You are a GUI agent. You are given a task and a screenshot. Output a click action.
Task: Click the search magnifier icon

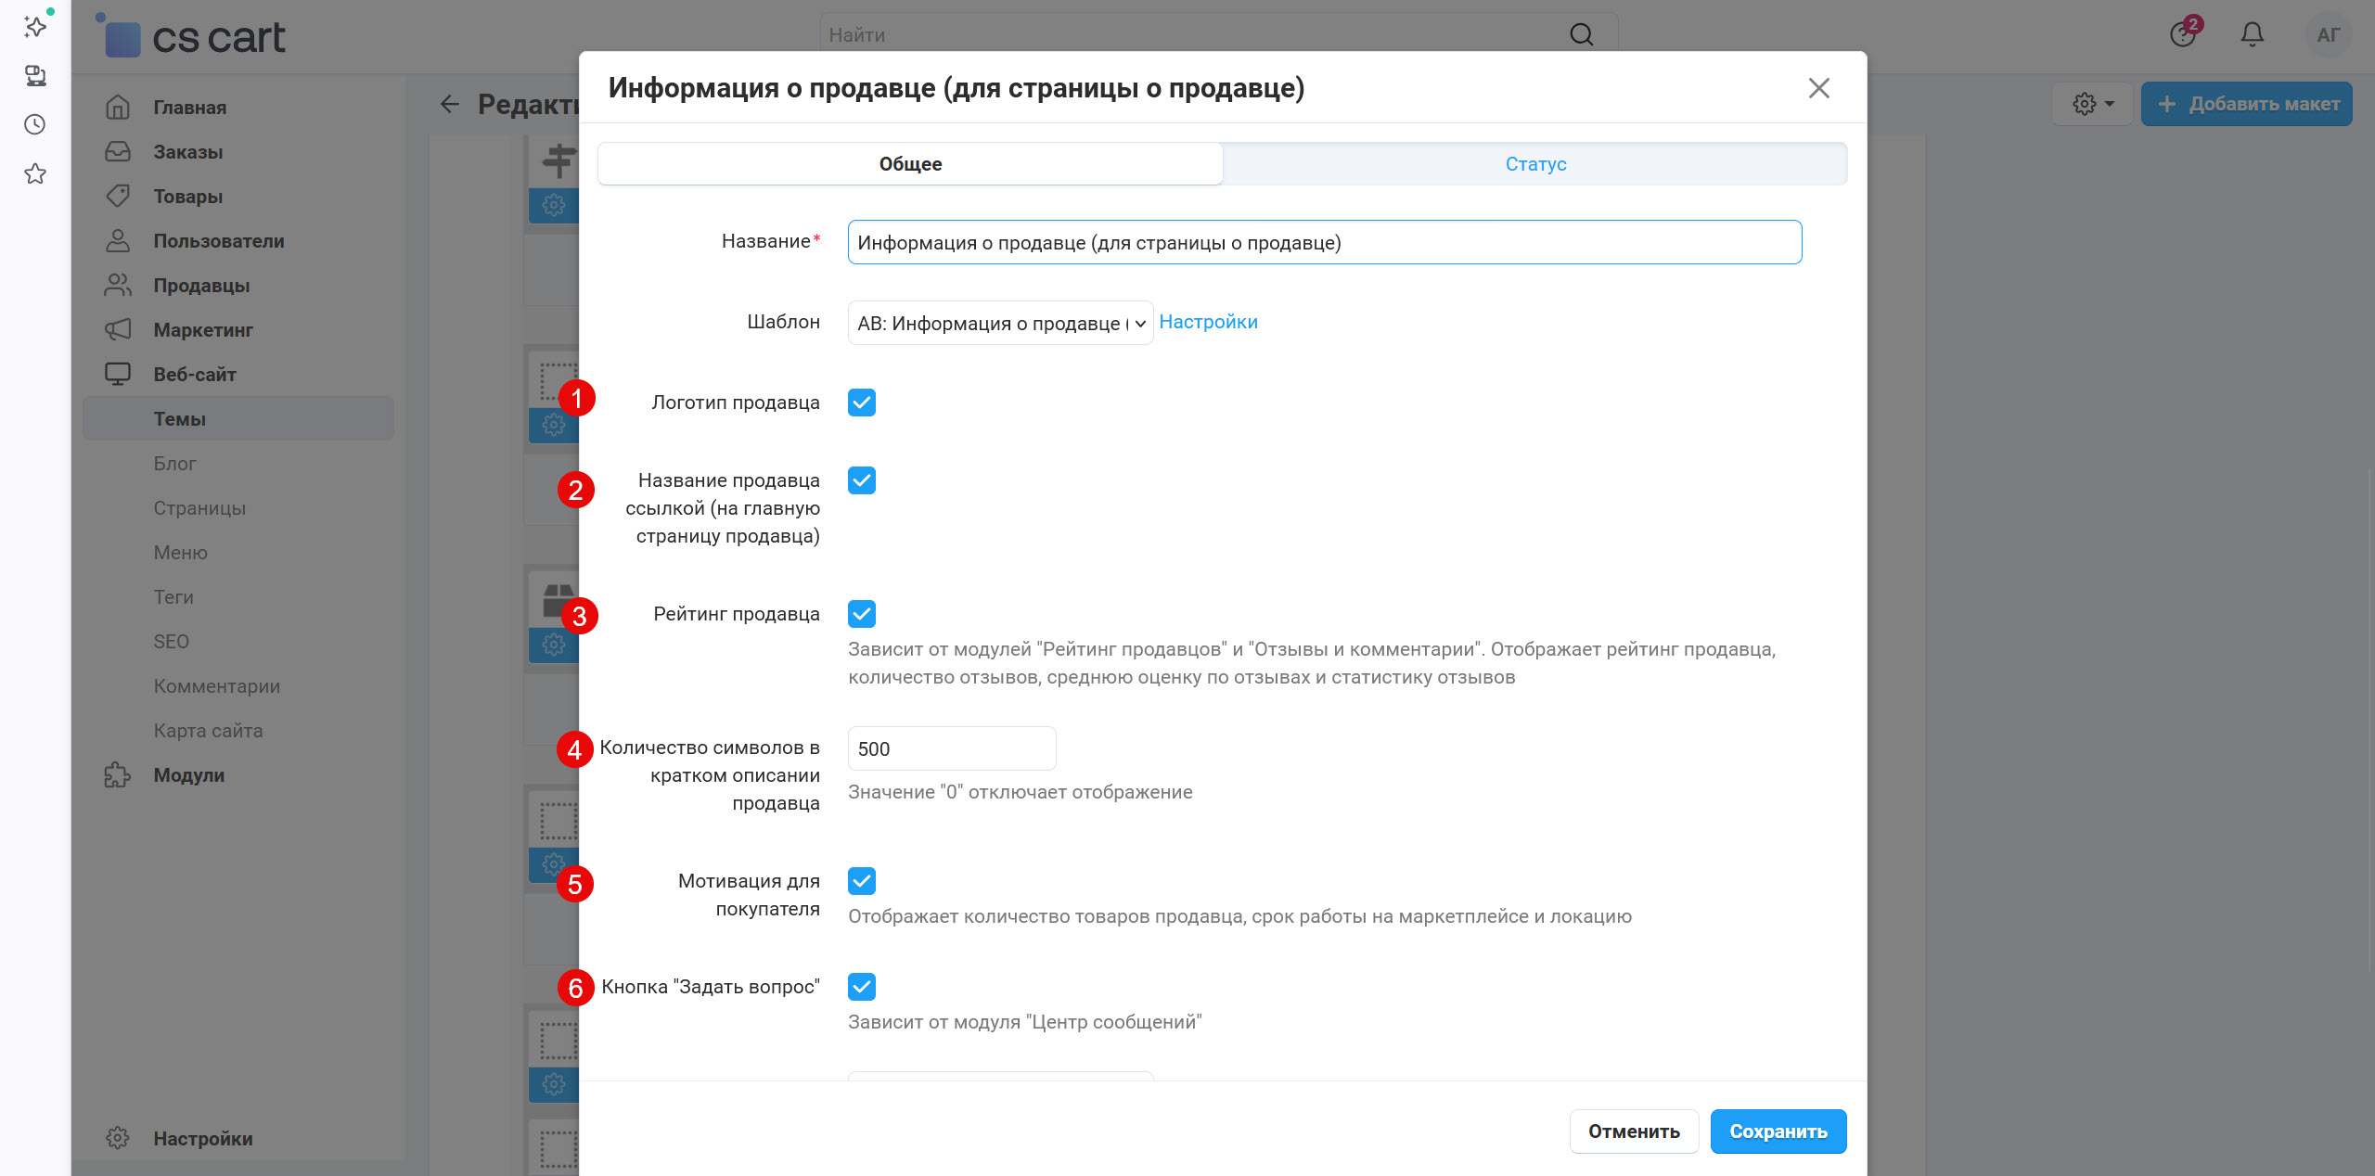[x=1581, y=34]
